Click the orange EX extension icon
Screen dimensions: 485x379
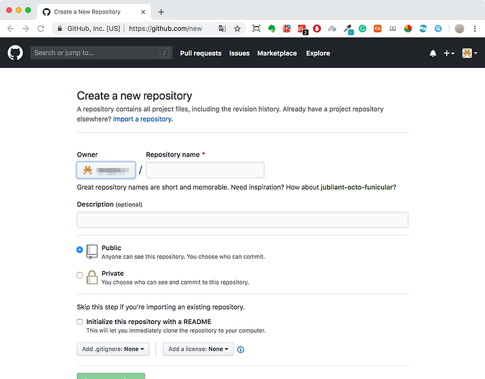[378, 28]
